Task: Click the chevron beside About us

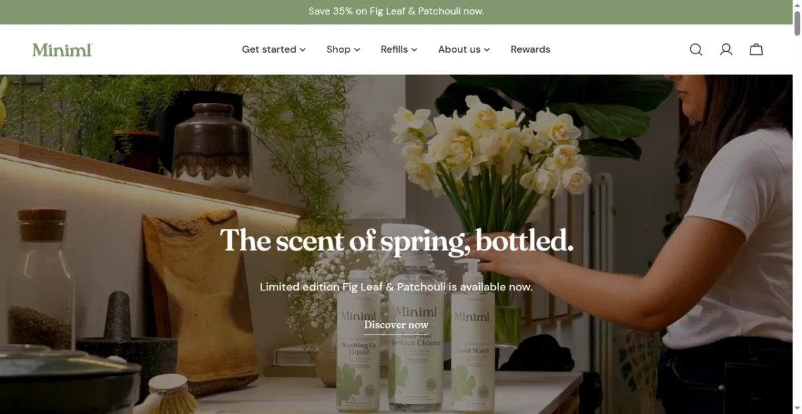Action: (x=487, y=50)
